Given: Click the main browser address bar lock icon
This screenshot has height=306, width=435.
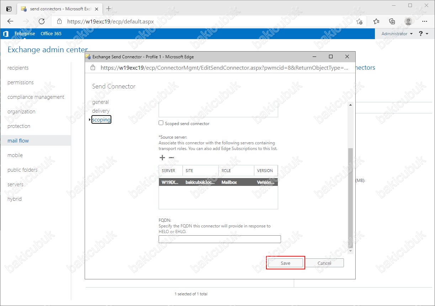Looking at the screenshot, I should [59, 21].
